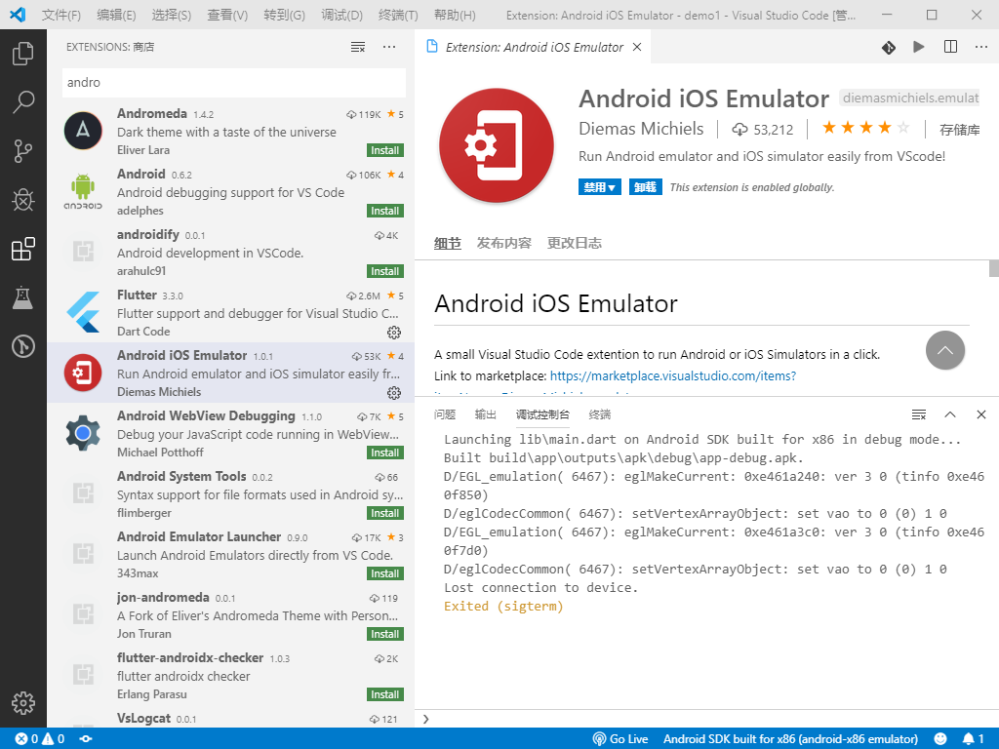Open the 文件(F) menu
Image resolution: width=999 pixels, height=749 pixels.
(61, 16)
